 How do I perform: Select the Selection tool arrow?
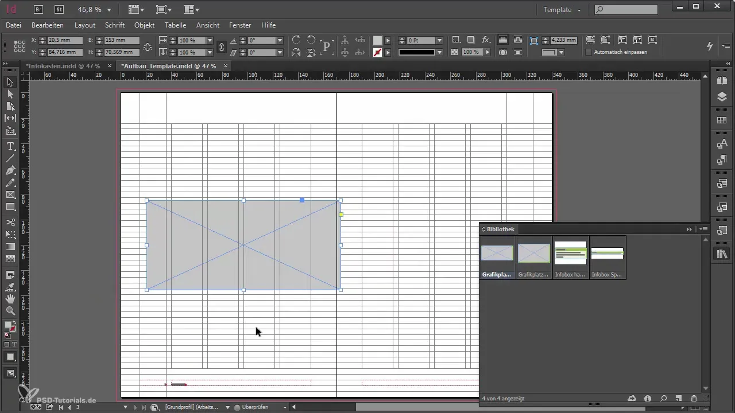point(10,82)
